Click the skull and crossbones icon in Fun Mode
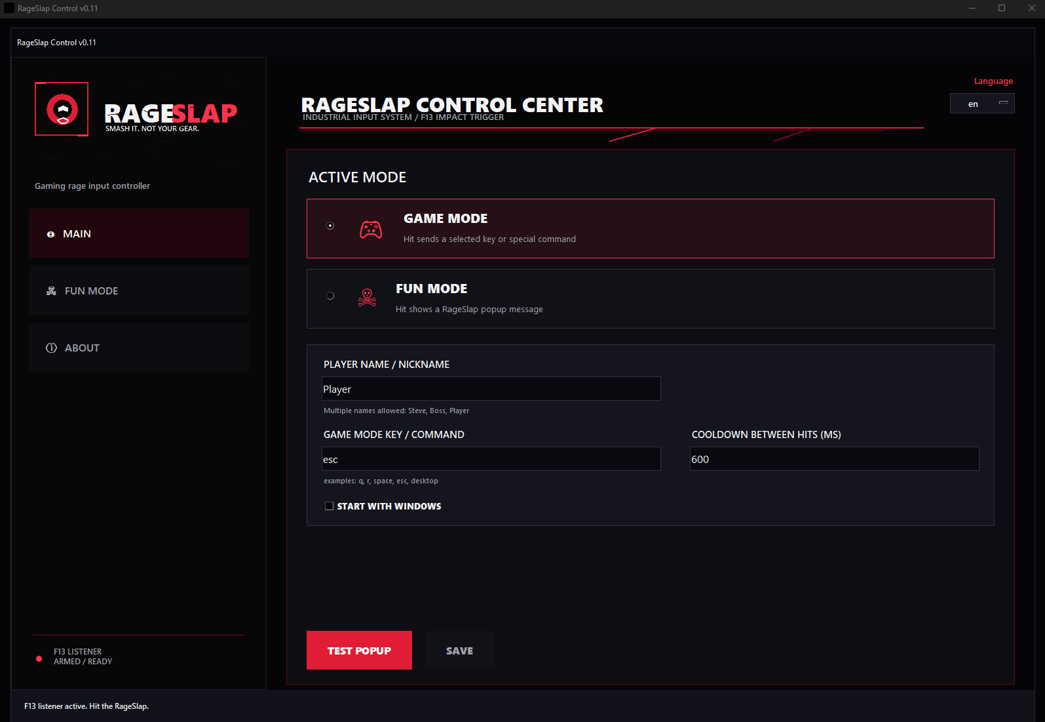 367,298
